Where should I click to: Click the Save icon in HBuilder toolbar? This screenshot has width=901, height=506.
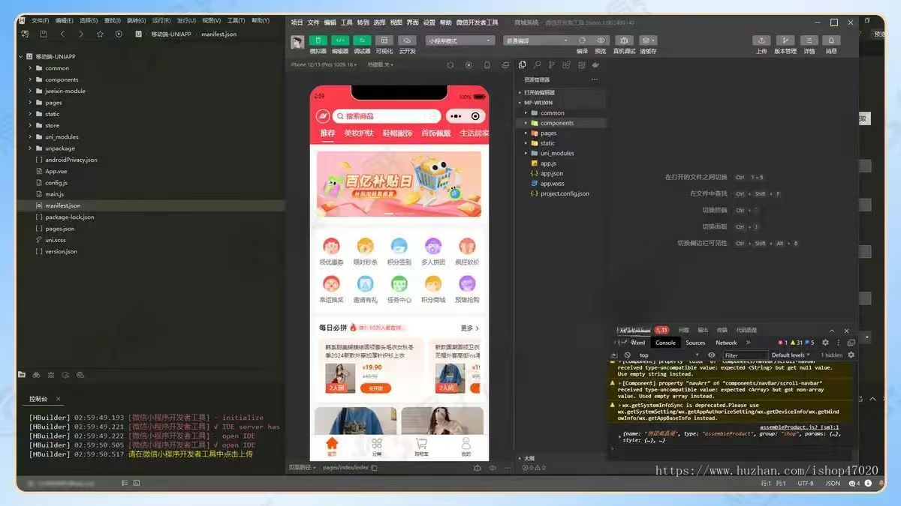(44, 34)
